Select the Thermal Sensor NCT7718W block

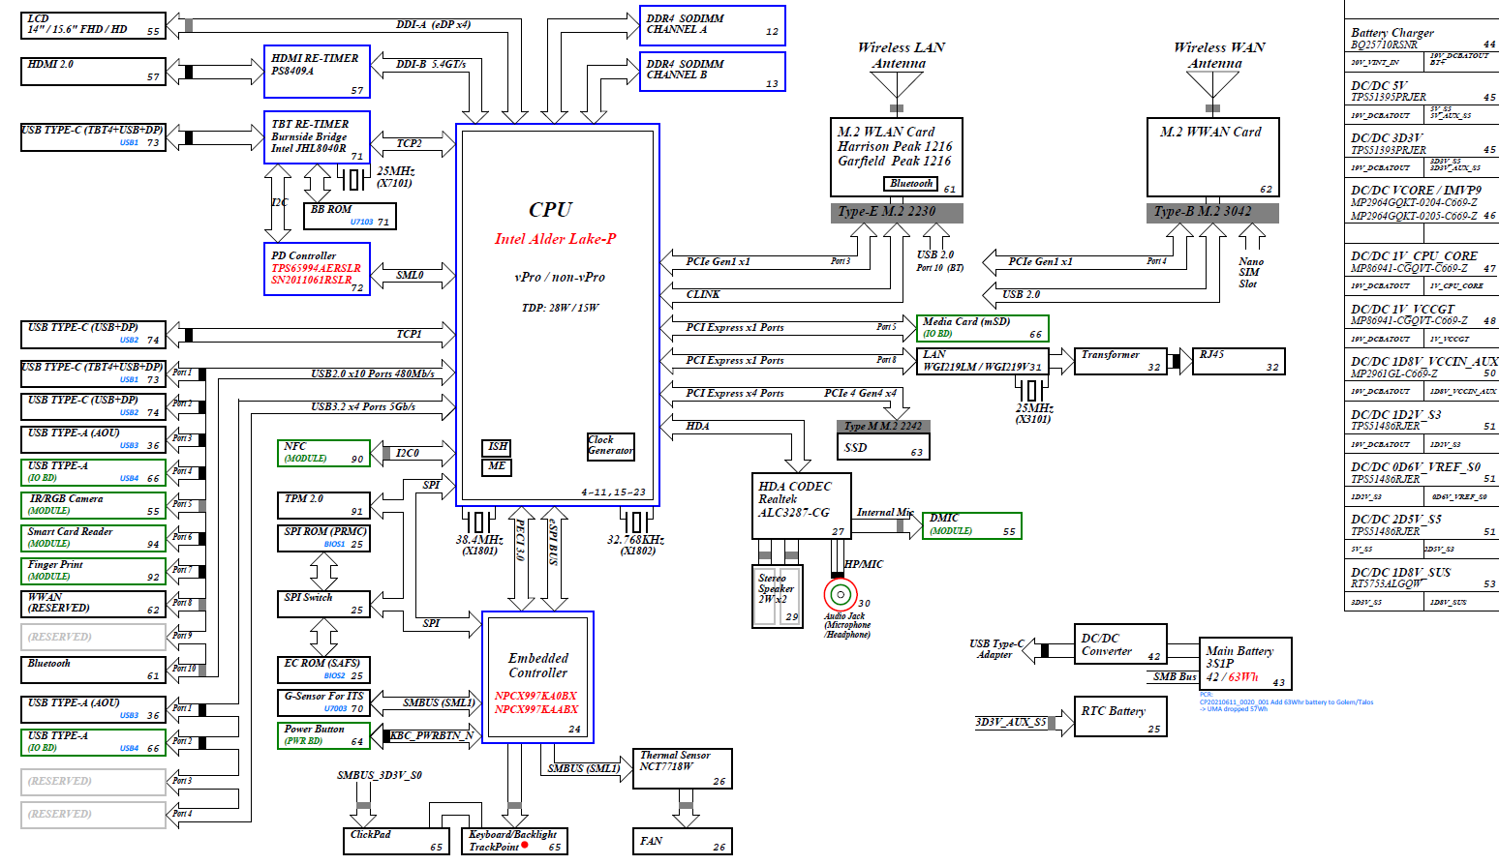pyautogui.click(x=682, y=768)
